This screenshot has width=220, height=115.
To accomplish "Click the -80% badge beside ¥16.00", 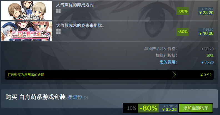I will click(182, 32).
